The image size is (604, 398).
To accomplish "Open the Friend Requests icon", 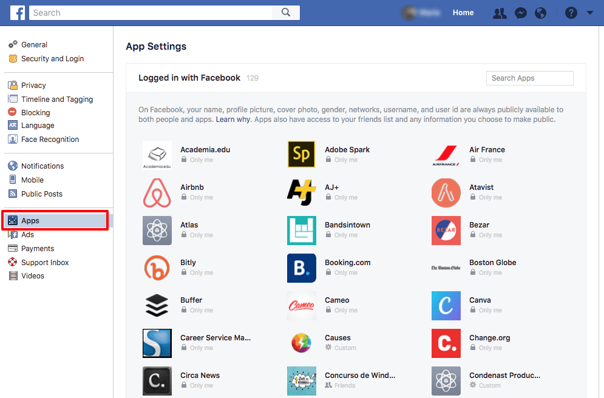I will (500, 13).
